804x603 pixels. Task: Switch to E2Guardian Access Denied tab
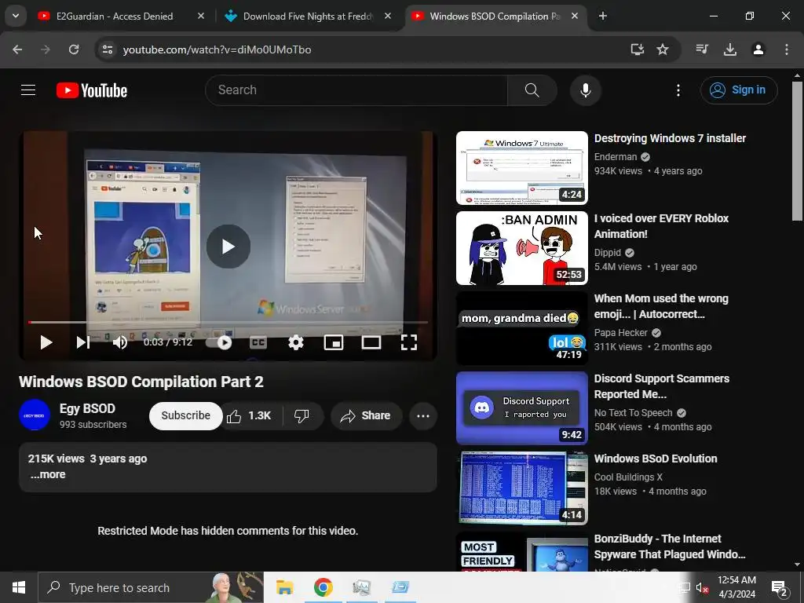click(x=115, y=16)
